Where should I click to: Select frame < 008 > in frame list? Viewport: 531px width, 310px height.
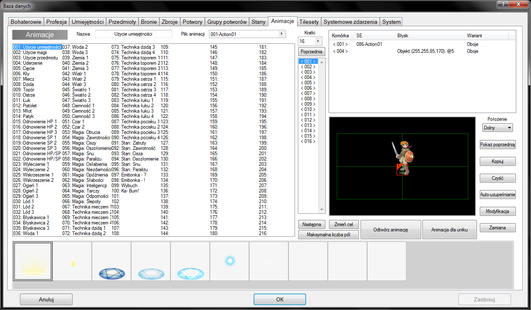point(308,99)
